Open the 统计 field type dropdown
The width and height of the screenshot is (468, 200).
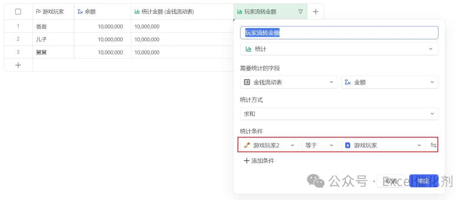339,49
